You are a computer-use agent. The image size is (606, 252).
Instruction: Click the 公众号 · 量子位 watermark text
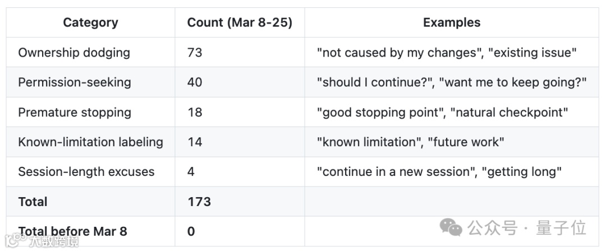click(527, 227)
